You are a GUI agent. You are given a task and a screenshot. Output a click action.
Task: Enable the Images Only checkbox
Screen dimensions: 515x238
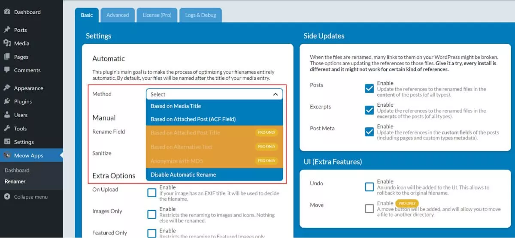pos(151,214)
